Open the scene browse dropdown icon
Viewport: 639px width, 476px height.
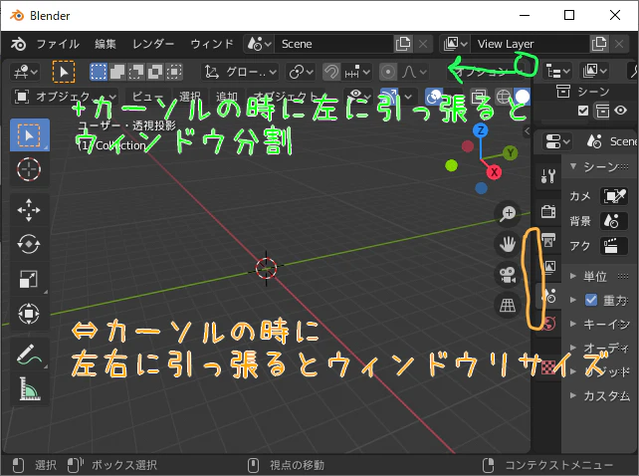pos(259,44)
